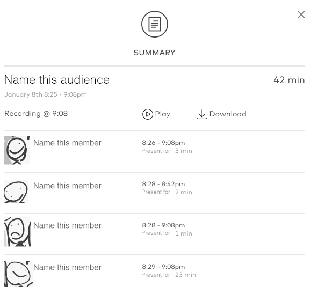Viewport: 311px width, 301px height.
Task: Click the "Present for 3 min" text
Action: click(x=167, y=151)
